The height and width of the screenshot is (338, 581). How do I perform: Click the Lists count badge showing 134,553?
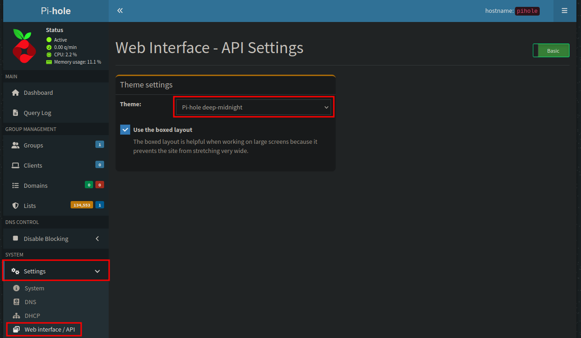pos(81,205)
